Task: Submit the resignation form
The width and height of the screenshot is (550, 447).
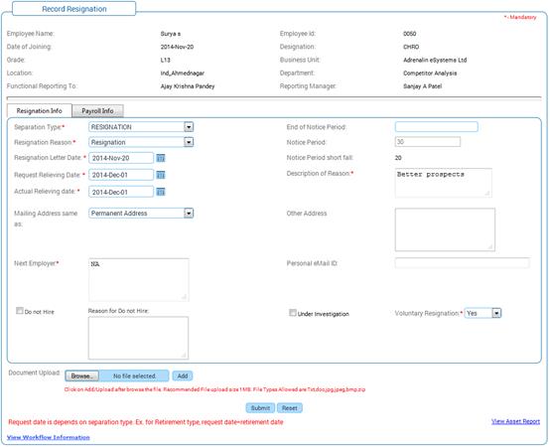Action: pos(260,408)
